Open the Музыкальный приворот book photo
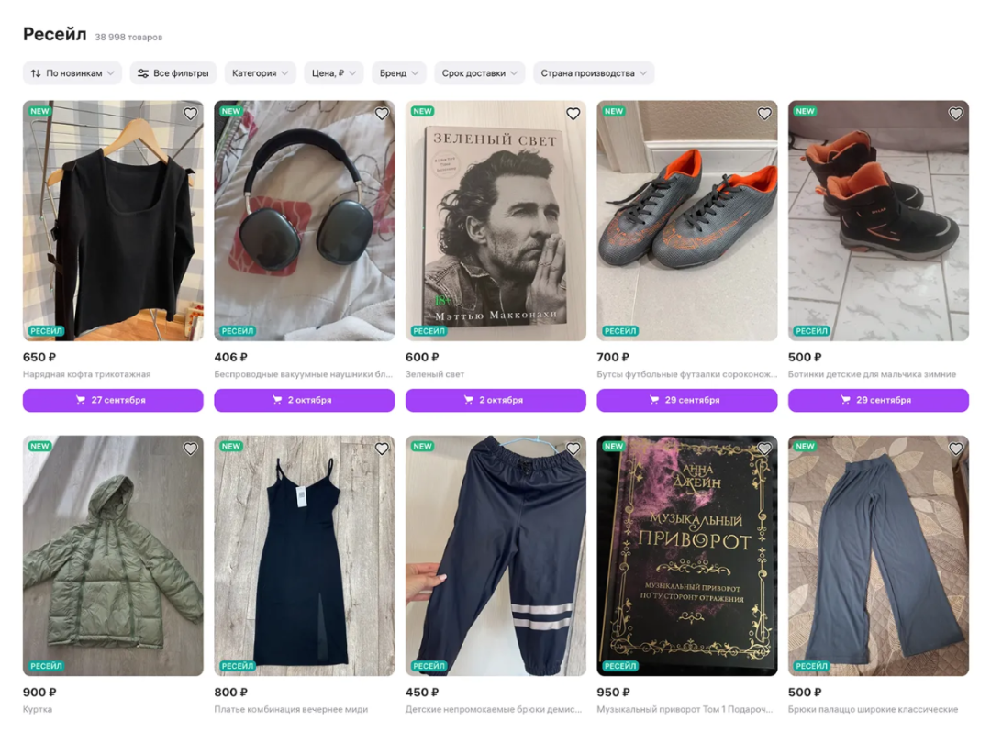The height and width of the screenshot is (743, 991). 687,555
